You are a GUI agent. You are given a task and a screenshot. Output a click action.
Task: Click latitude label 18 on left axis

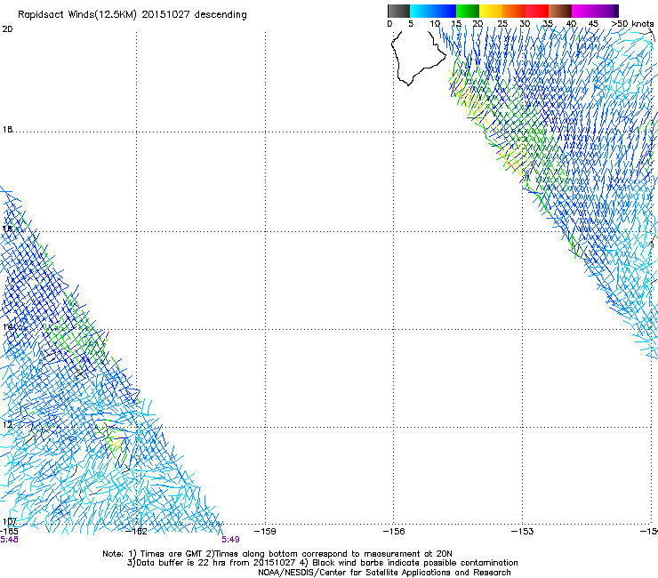tap(7, 129)
